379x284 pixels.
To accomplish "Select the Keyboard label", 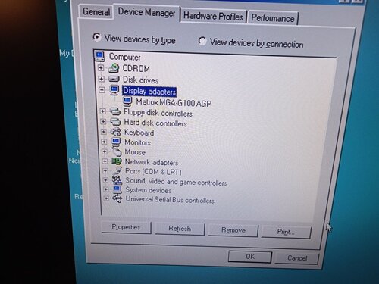I will 139,133.
